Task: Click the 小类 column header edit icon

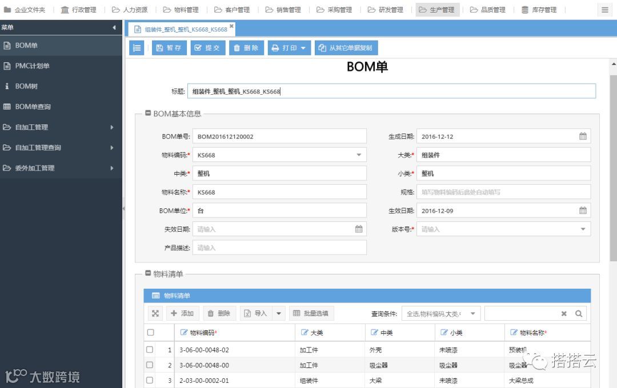Action: [444, 333]
